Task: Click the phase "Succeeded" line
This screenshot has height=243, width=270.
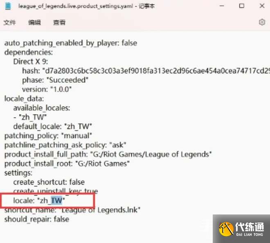Action: click(55, 80)
